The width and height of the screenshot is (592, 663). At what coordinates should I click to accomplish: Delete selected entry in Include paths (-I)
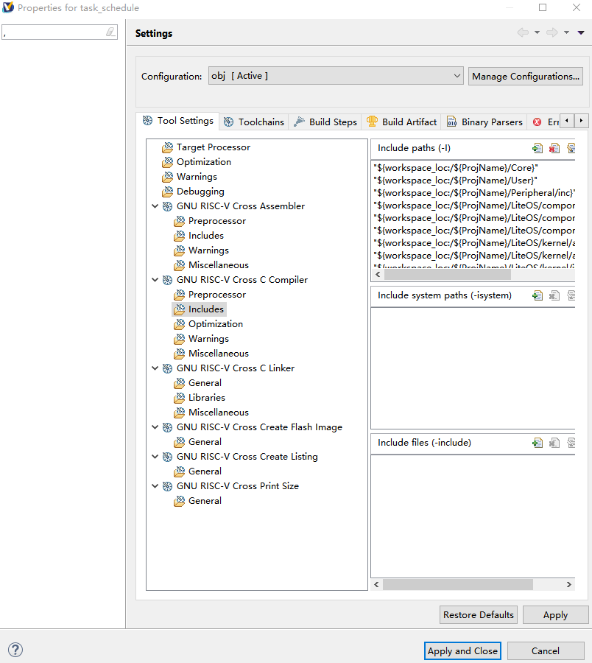click(x=554, y=148)
